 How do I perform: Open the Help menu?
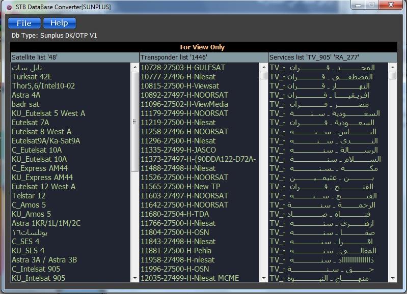coord(60,23)
